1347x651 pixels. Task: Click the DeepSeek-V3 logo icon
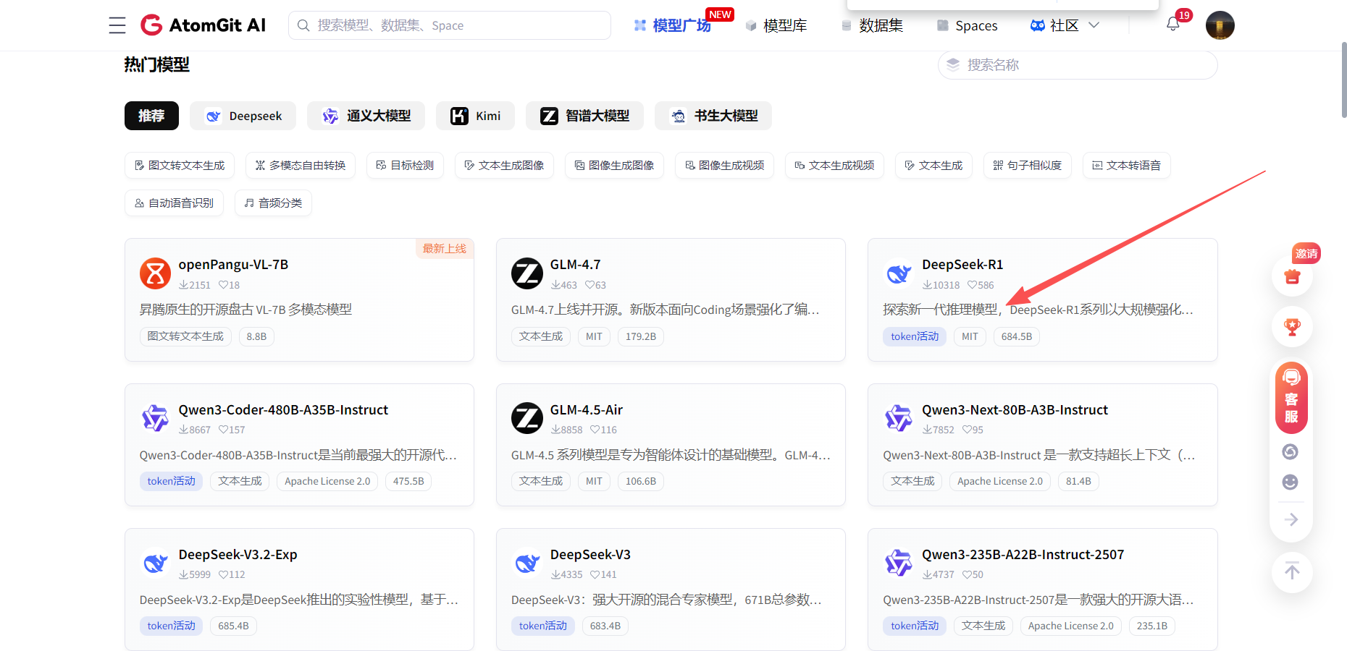527,563
